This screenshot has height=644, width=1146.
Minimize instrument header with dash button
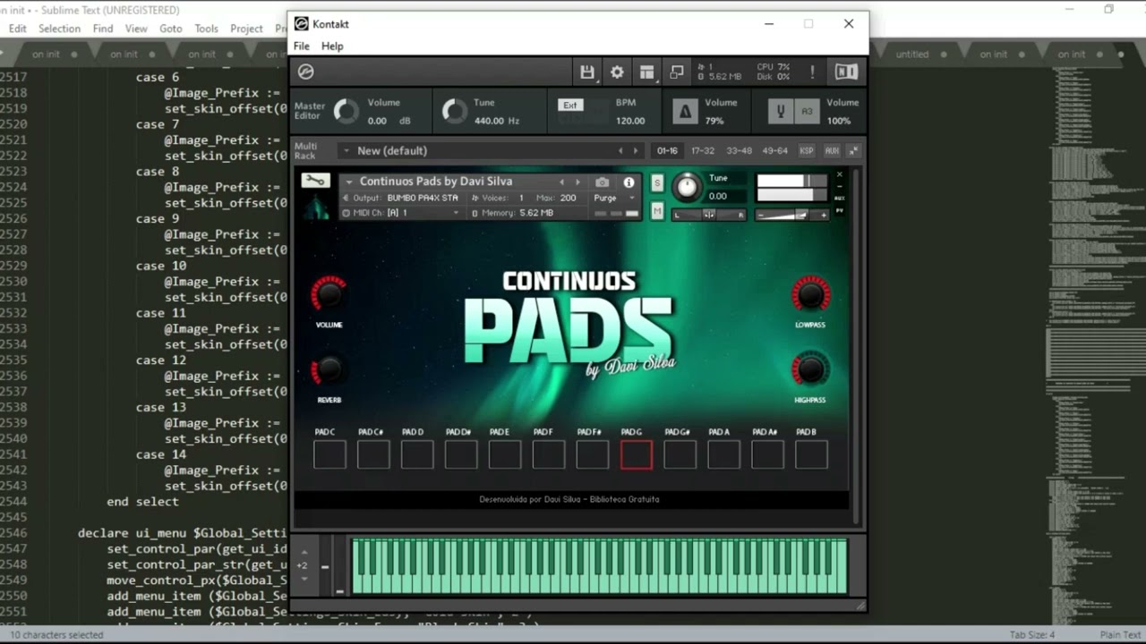tap(839, 186)
